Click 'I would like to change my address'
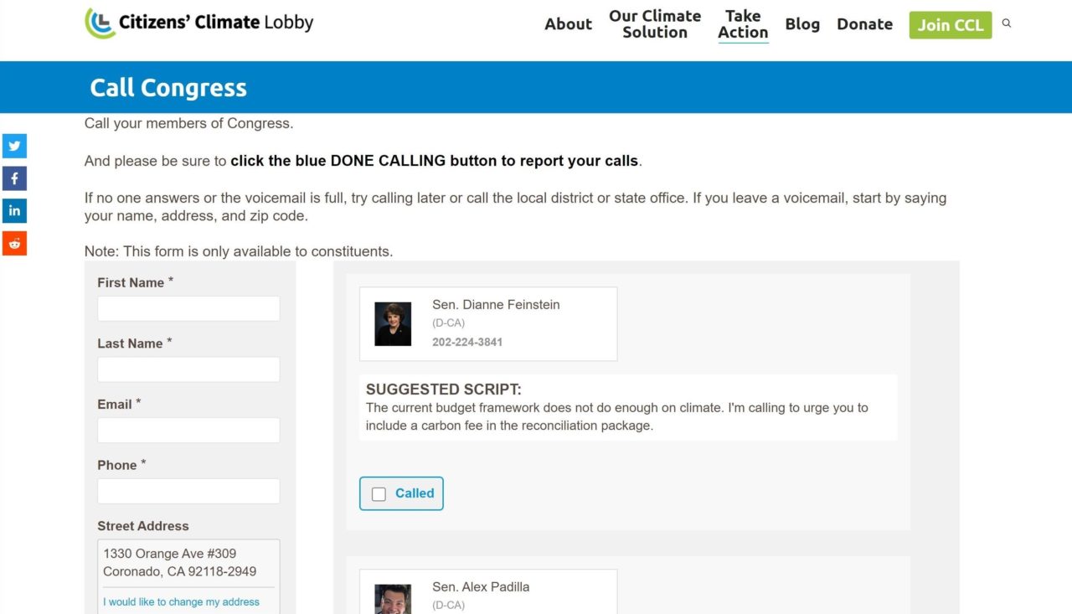The image size is (1072, 614). tap(181, 601)
